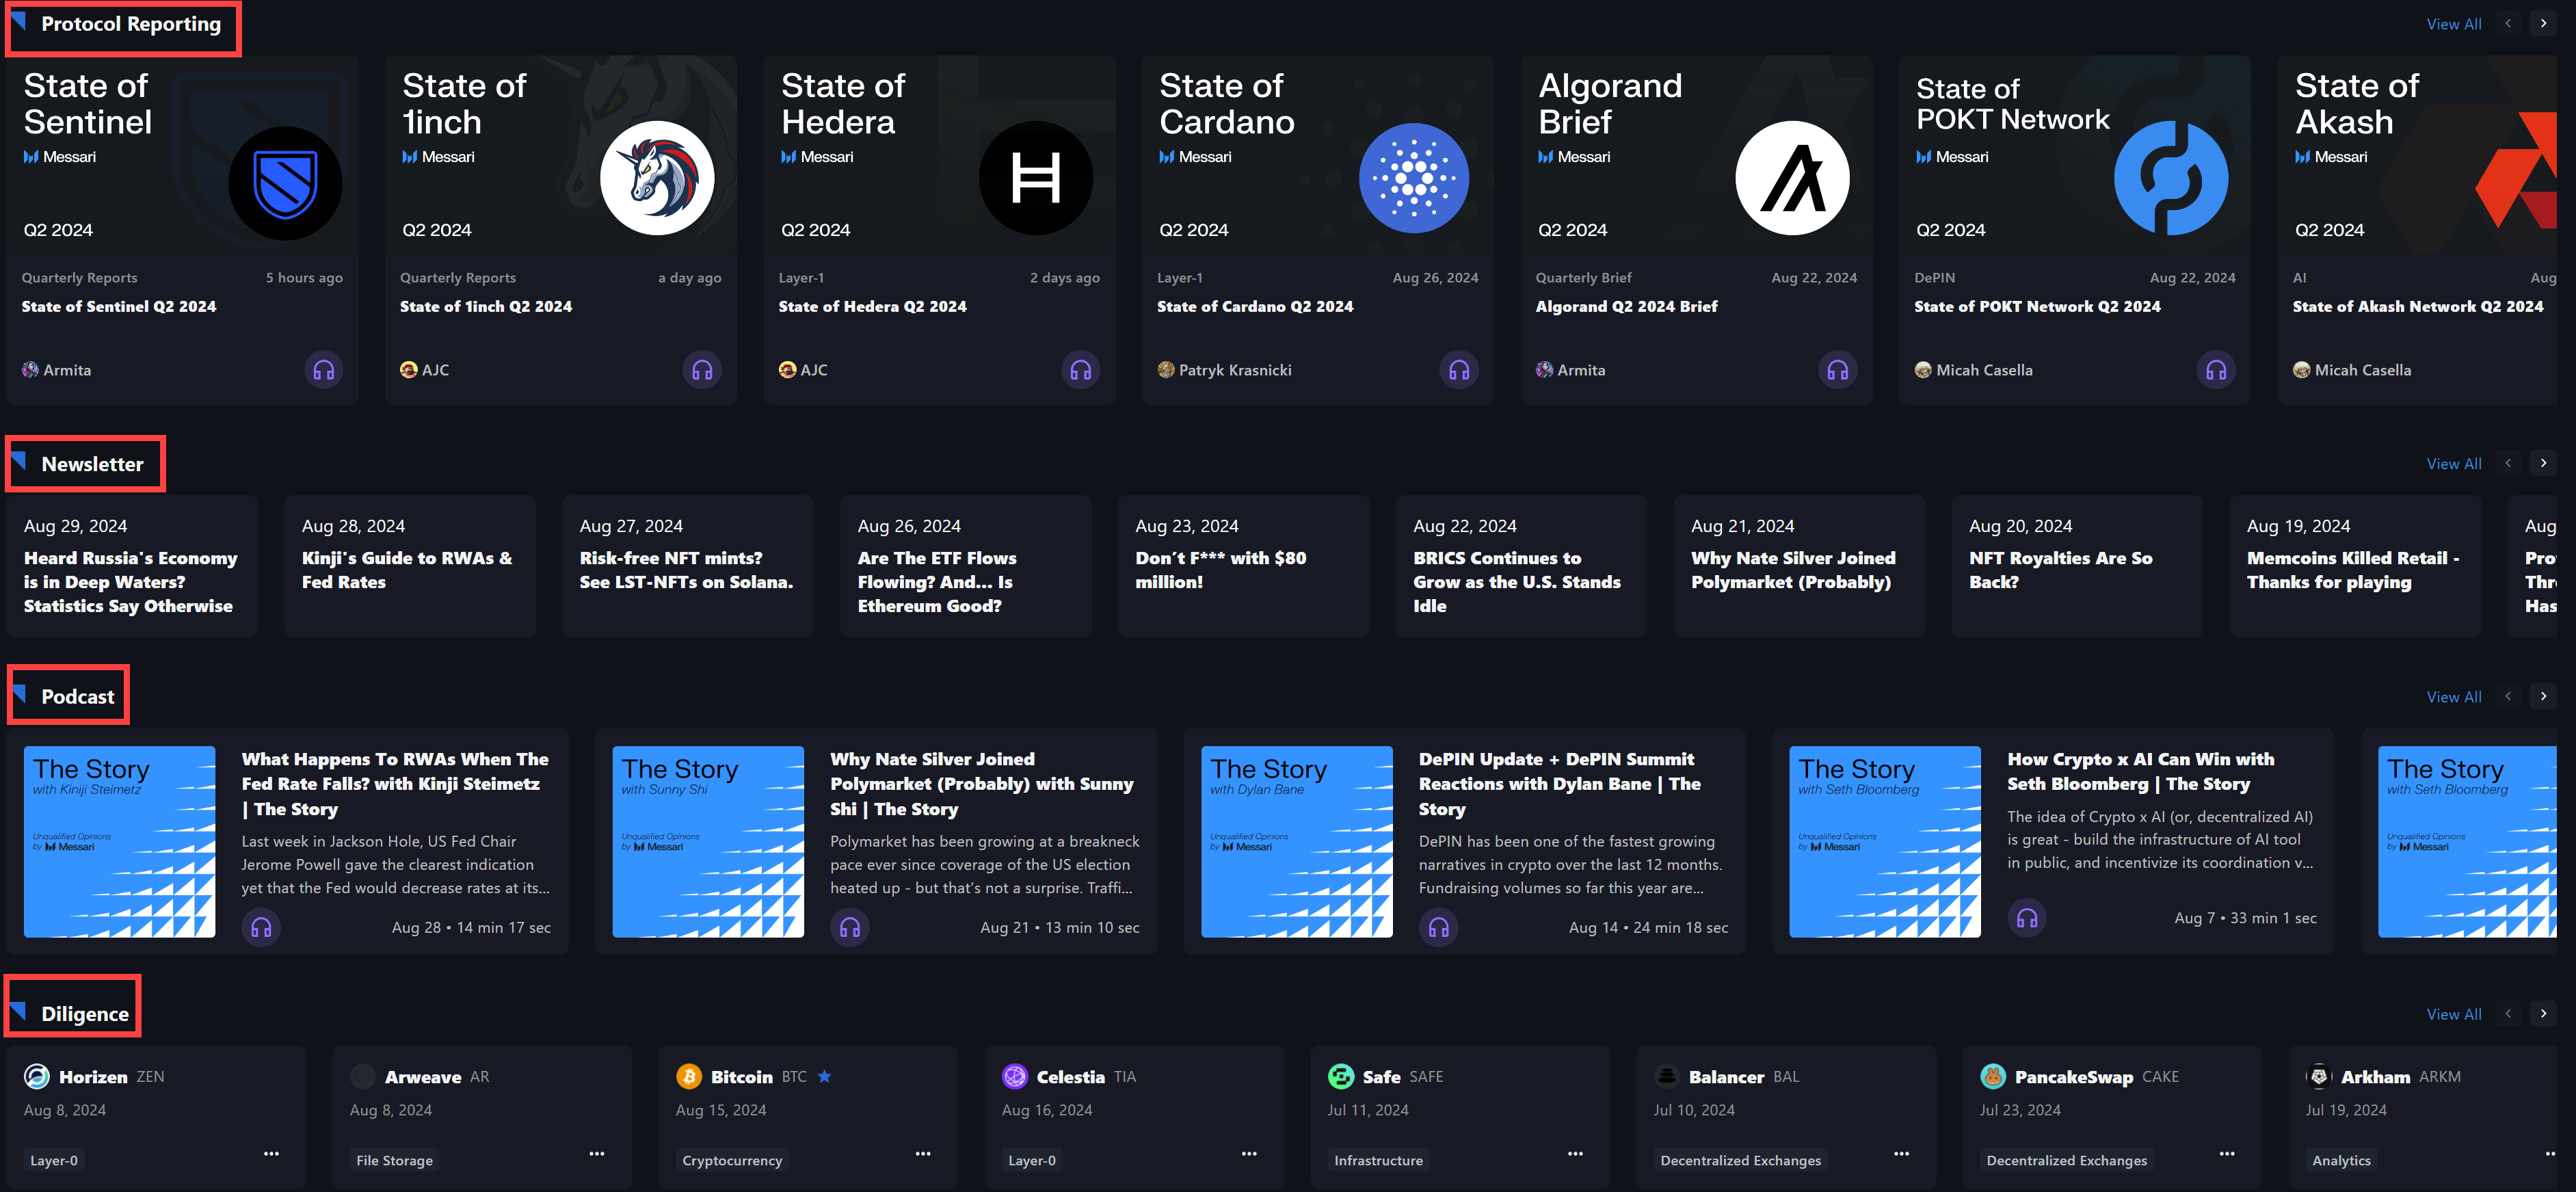Screen dimensions: 2576x1192
Task: Play audio for State of Sentinel report
Action: 323,370
